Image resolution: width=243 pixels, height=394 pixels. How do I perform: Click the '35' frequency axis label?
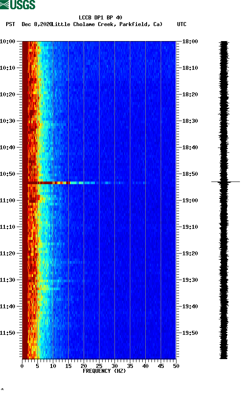130,366
